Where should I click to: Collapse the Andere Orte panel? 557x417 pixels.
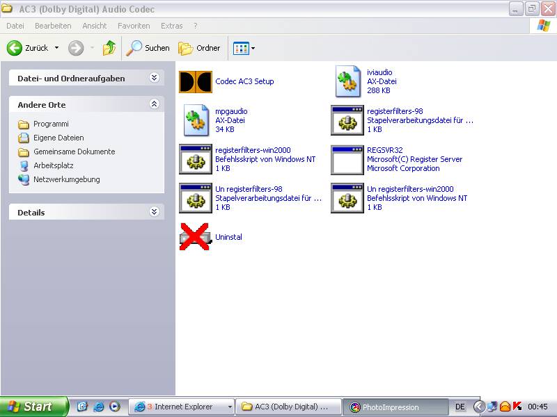click(154, 104)
